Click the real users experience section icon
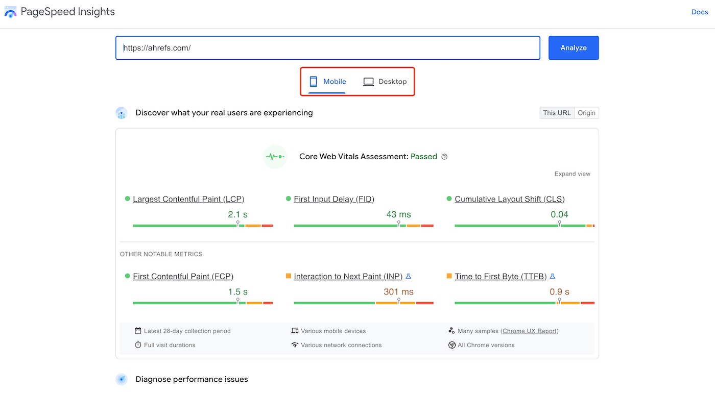 click(x=122, y=113)
